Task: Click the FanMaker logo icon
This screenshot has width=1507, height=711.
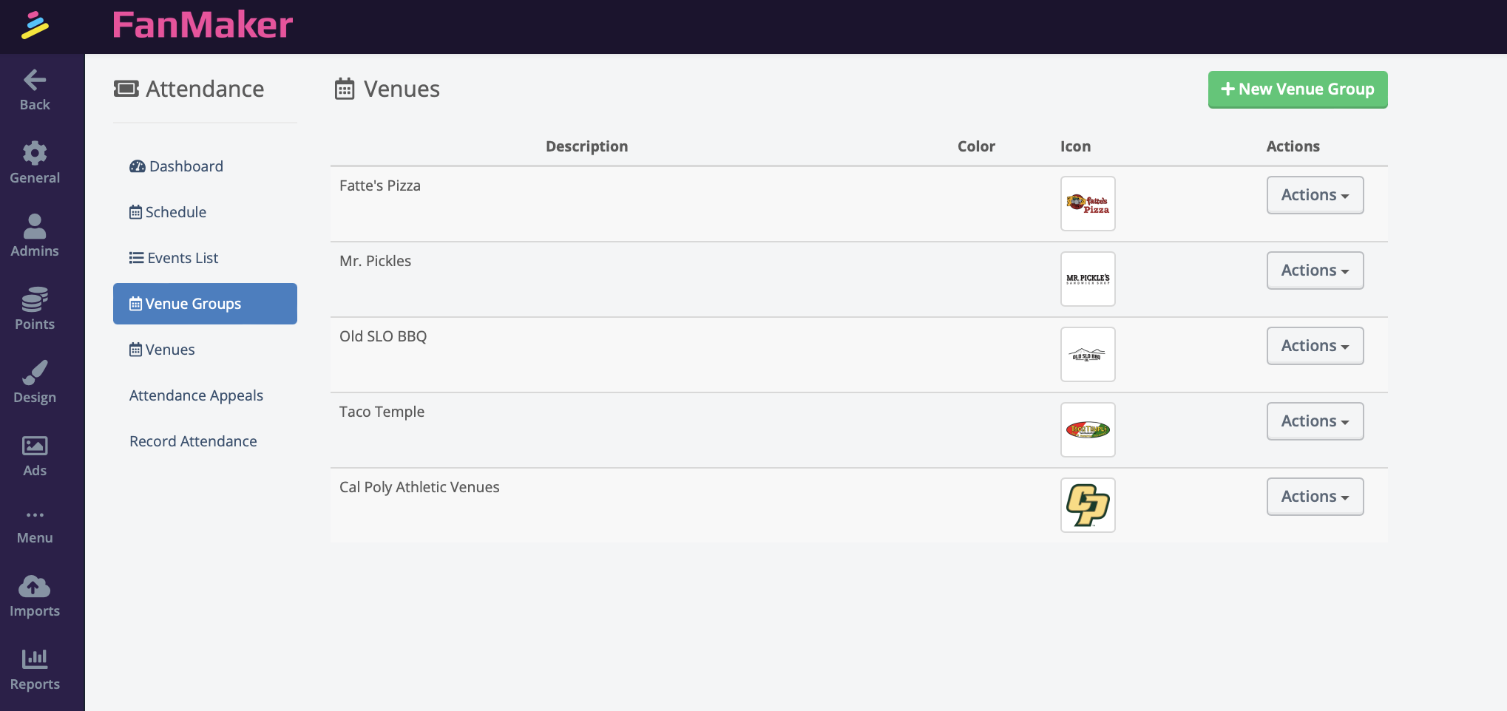Action: click(35, 26)
